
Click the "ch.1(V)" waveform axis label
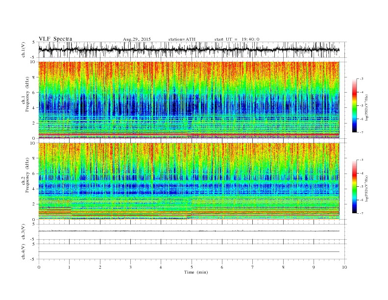click(24, 50)
